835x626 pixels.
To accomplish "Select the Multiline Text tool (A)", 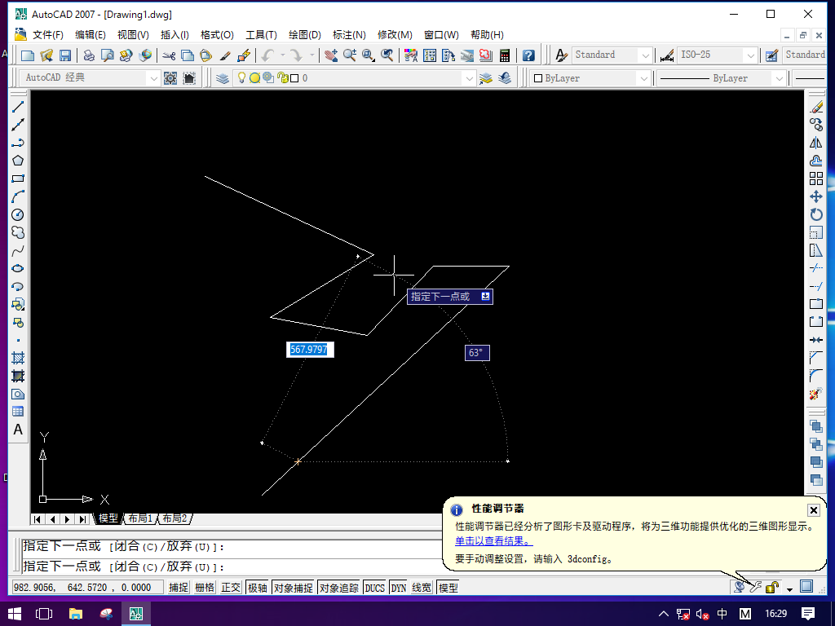I will 17,430.
